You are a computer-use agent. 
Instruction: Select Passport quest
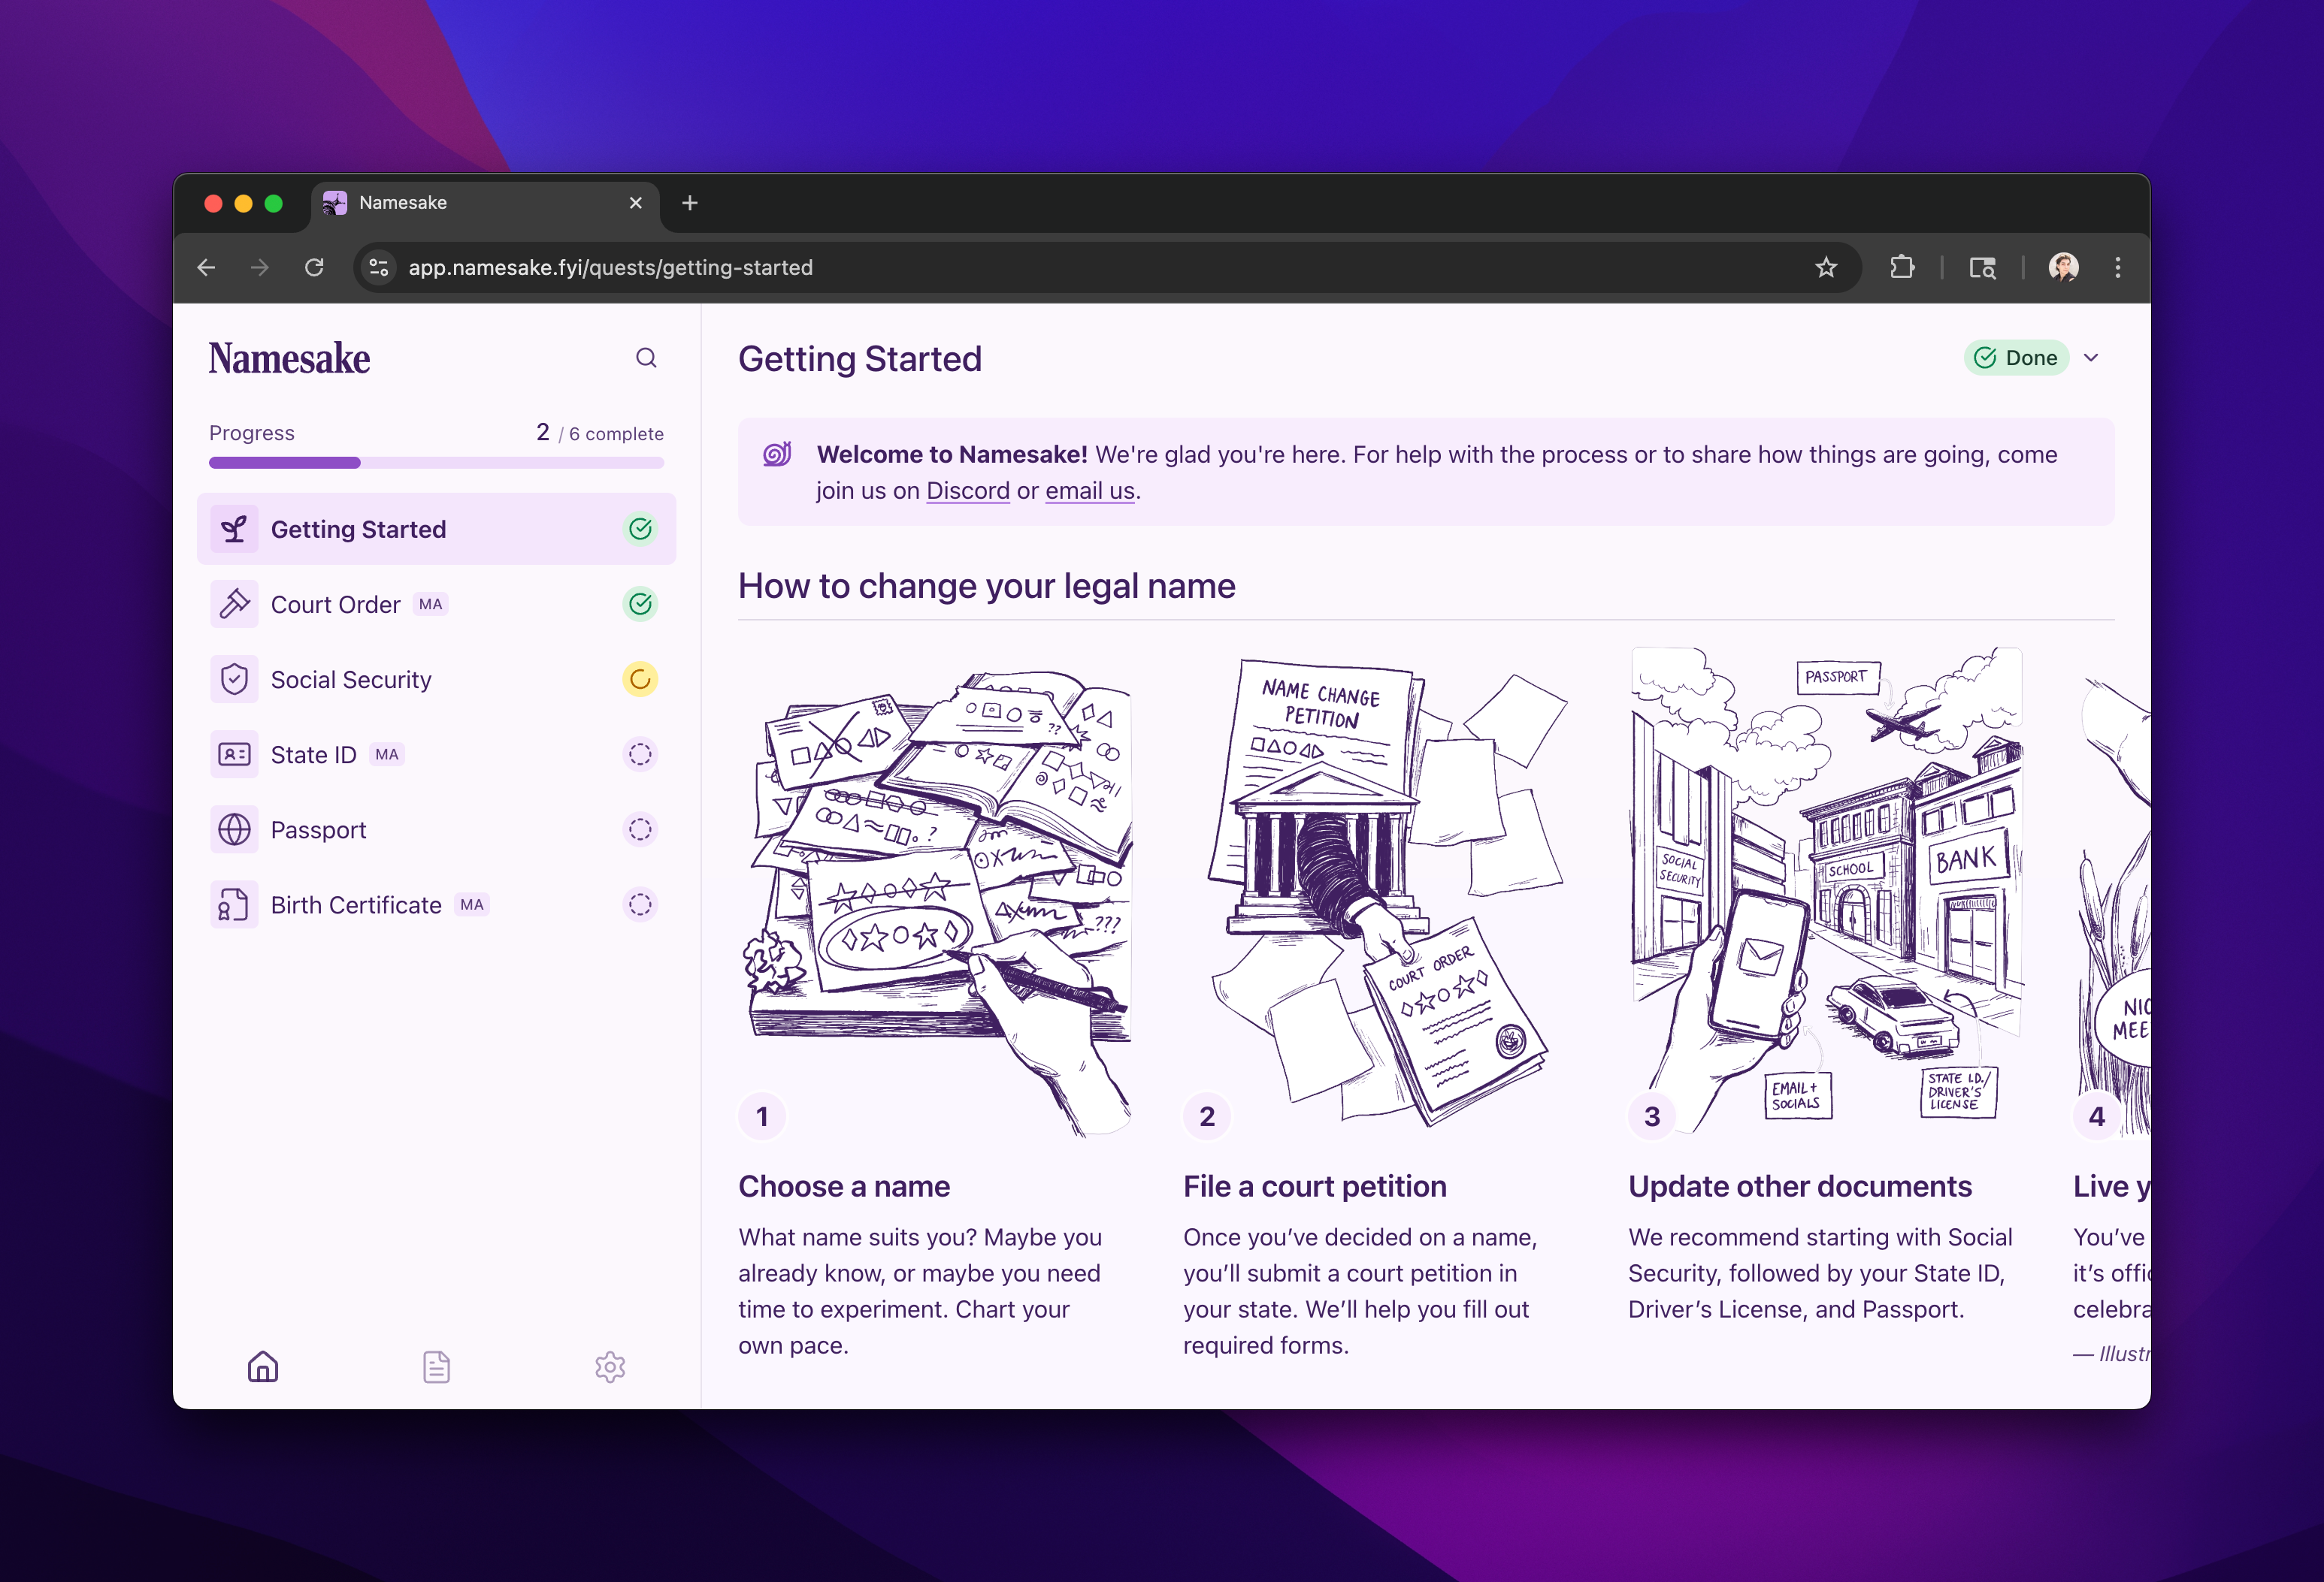coord(436,829)
